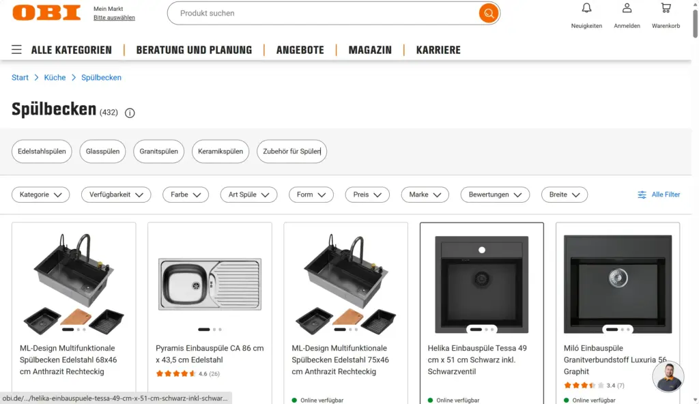The width and height of the screenshot is (699, 404).
Task: Expand the Preis filter dropdown
Action: (x=367, y=194)
